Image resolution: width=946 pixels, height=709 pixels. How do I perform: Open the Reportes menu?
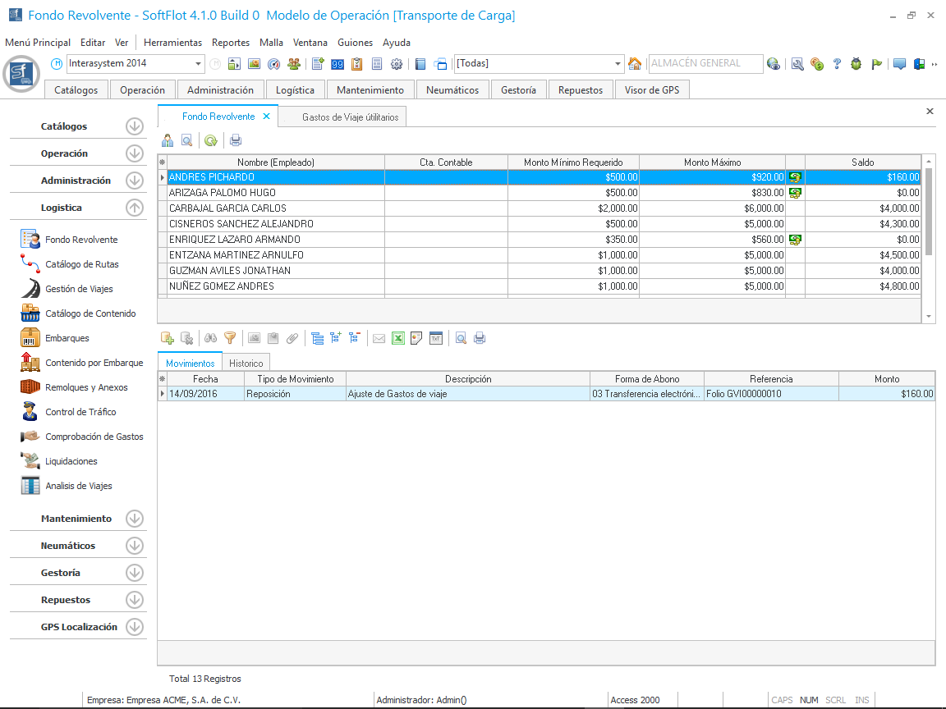[x=231, y=43]
